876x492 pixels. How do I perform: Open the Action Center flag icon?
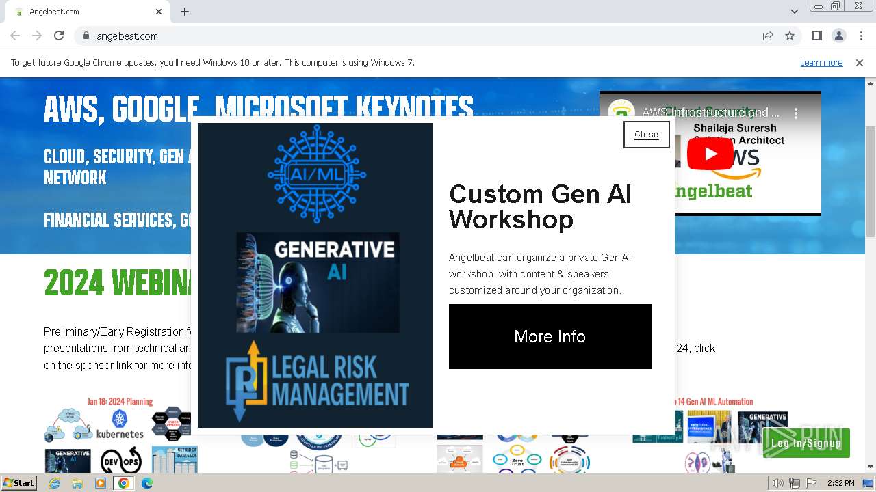click(x=811, y=483)
